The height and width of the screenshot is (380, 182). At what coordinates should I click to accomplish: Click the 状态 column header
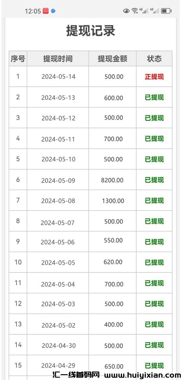[154, 59]
